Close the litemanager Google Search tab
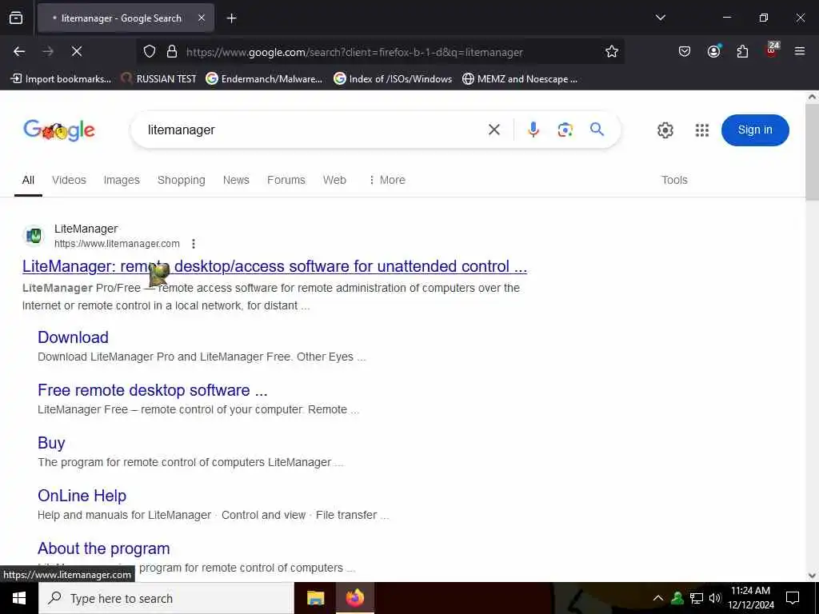Screen dimensions: 819x614 pos(202,18)
